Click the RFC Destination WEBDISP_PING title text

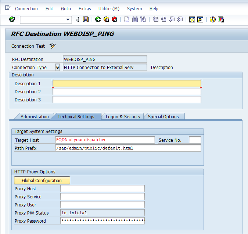click(62, 34)
